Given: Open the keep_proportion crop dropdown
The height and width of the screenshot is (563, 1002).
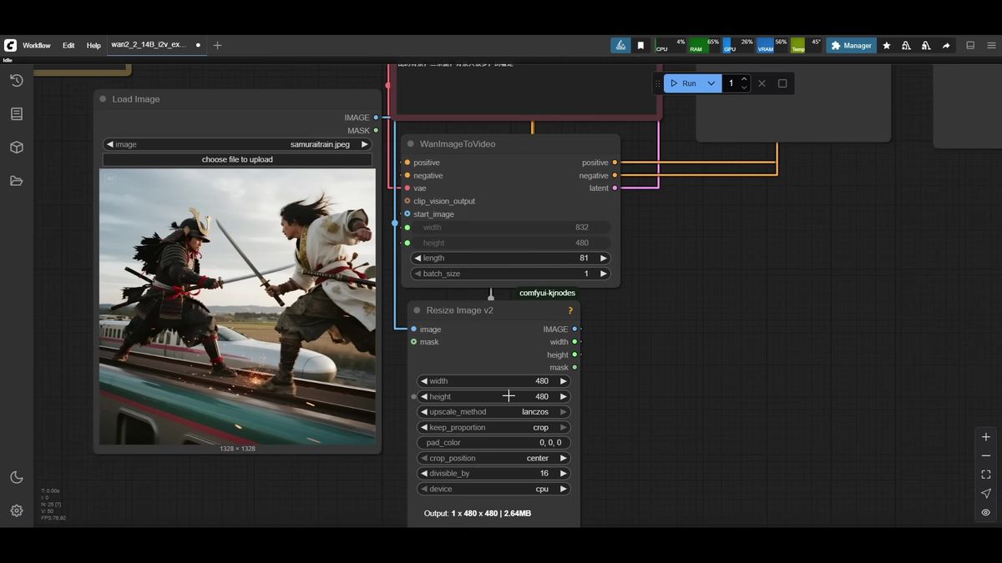Looking at the screenshot, I should point(493,427).
